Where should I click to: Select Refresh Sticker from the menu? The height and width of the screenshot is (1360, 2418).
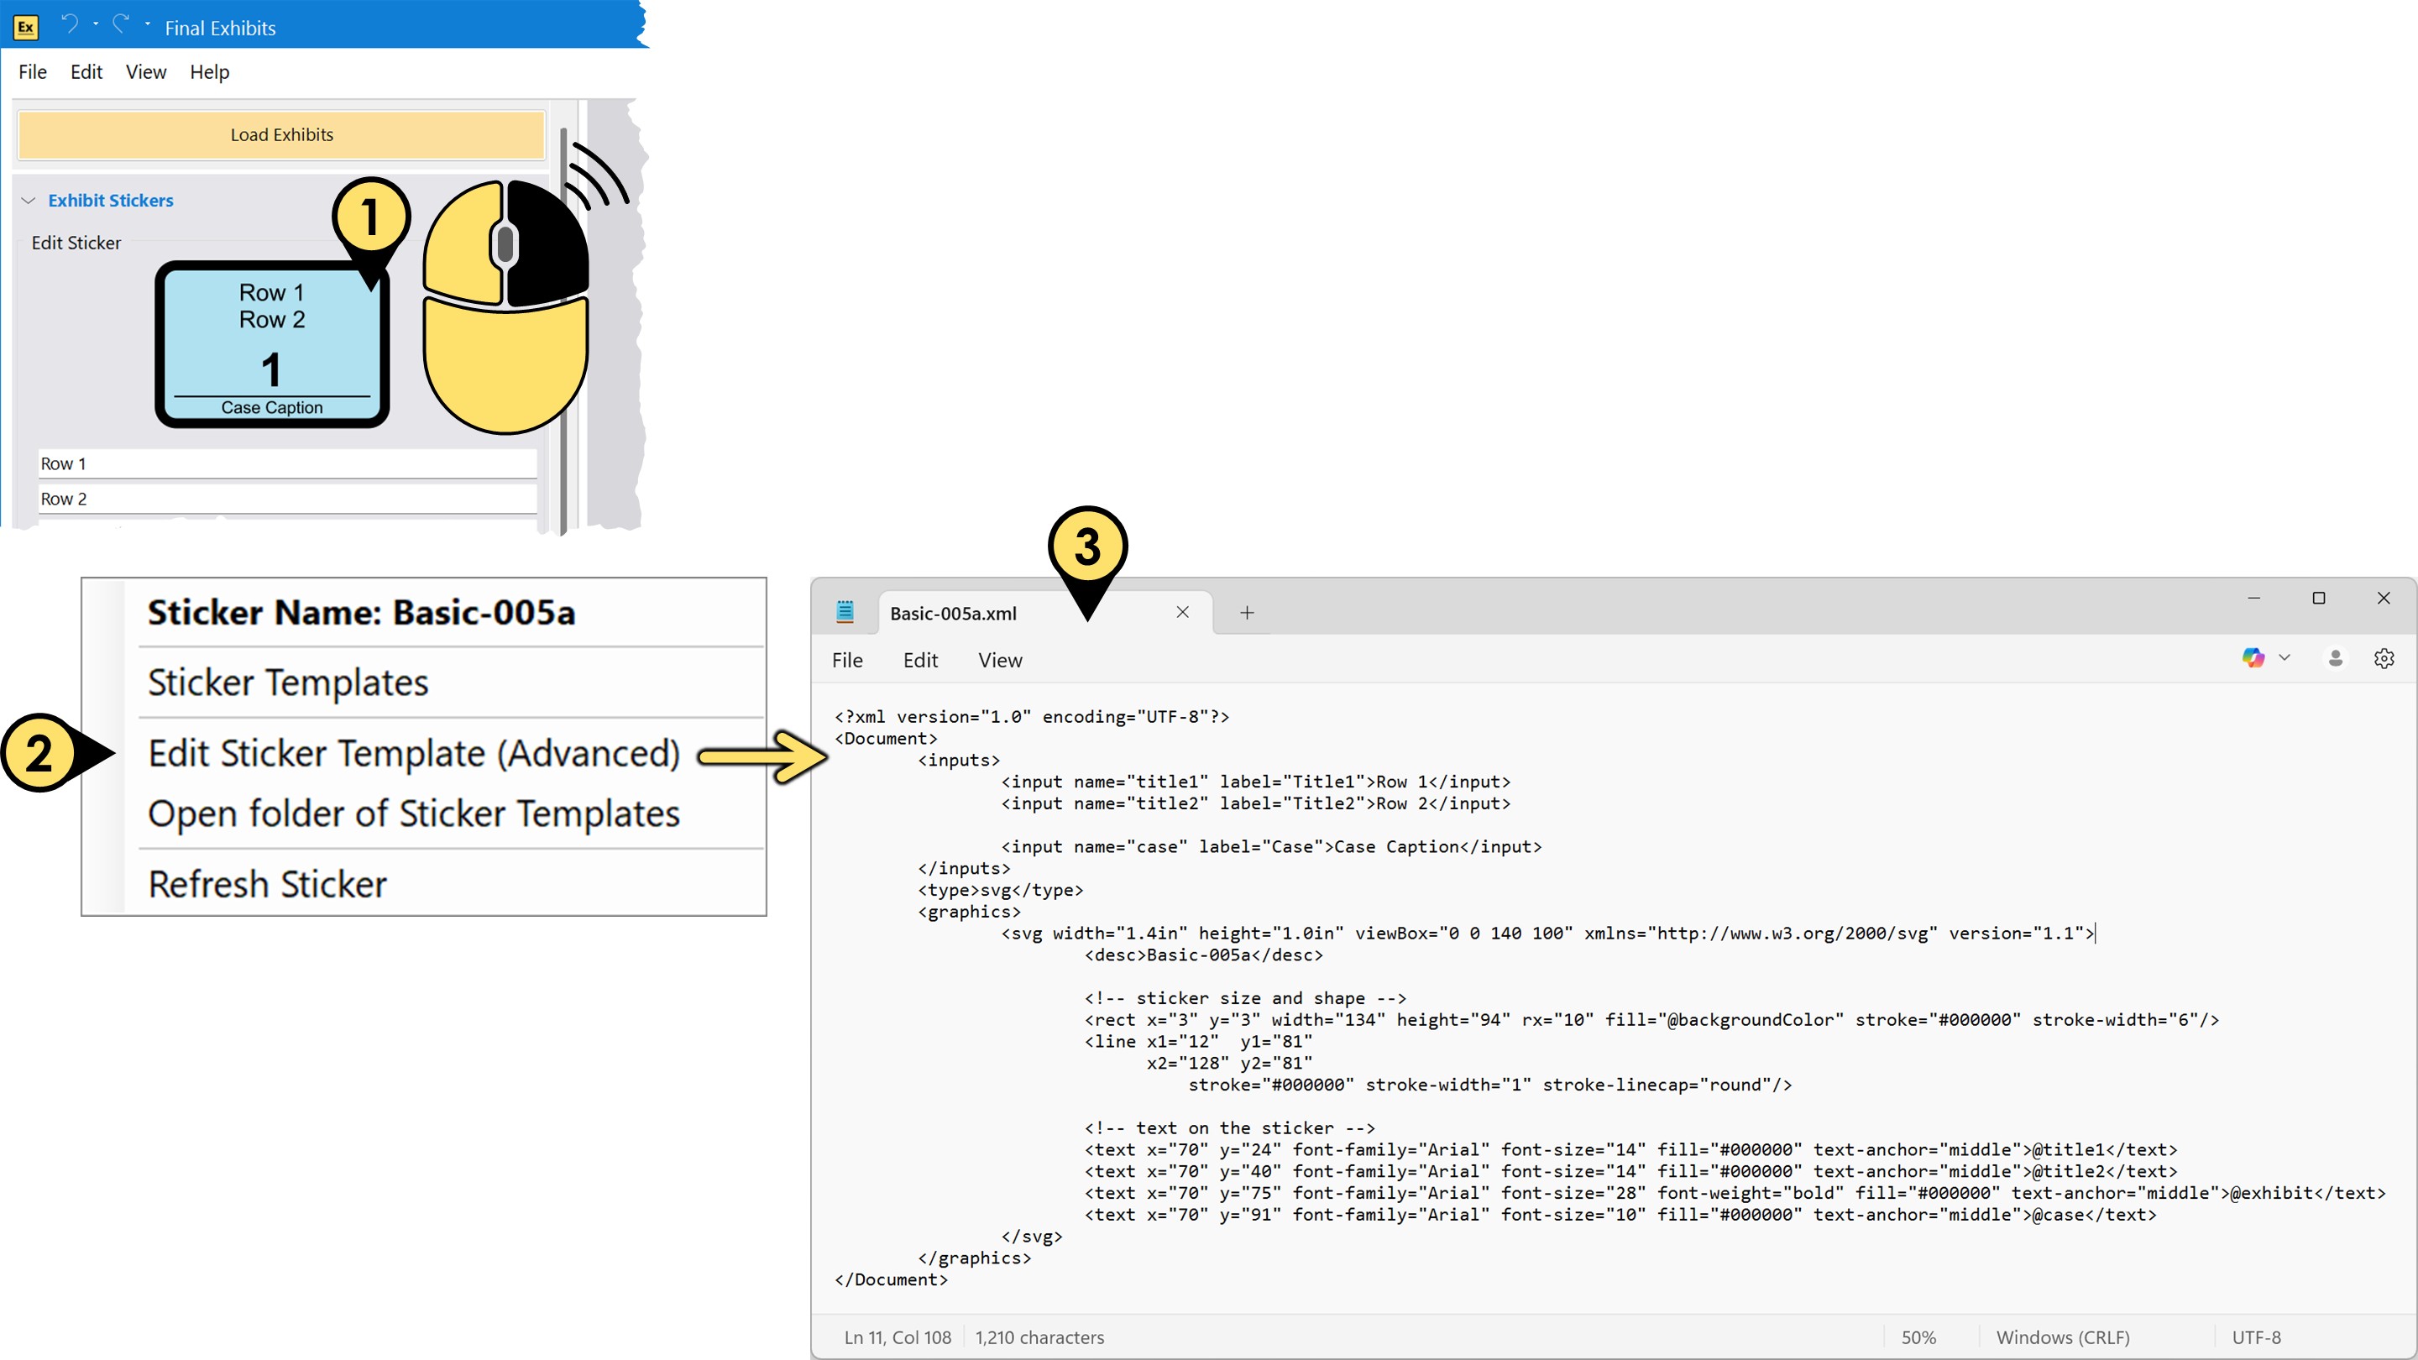[x=268, y=883]
